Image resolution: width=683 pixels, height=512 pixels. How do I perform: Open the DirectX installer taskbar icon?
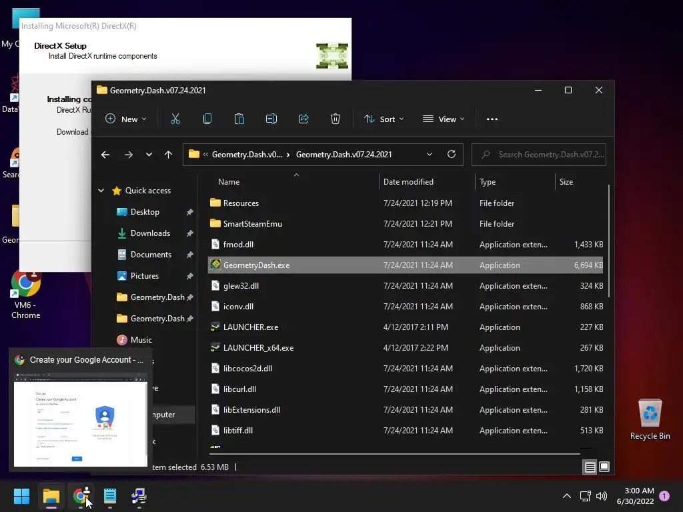pyautogui.click(x=139, y=496)
